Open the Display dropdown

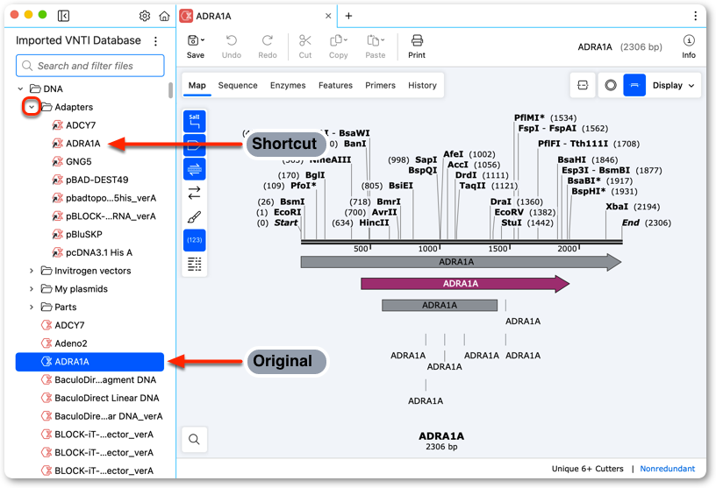pyautogui.click(x=674, y=85)
